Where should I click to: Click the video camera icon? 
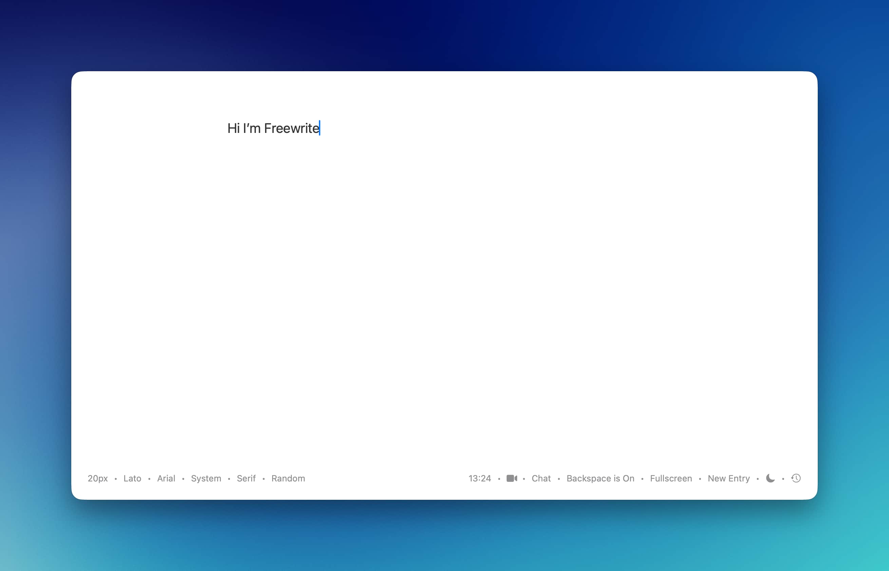[x=512, y=478]
